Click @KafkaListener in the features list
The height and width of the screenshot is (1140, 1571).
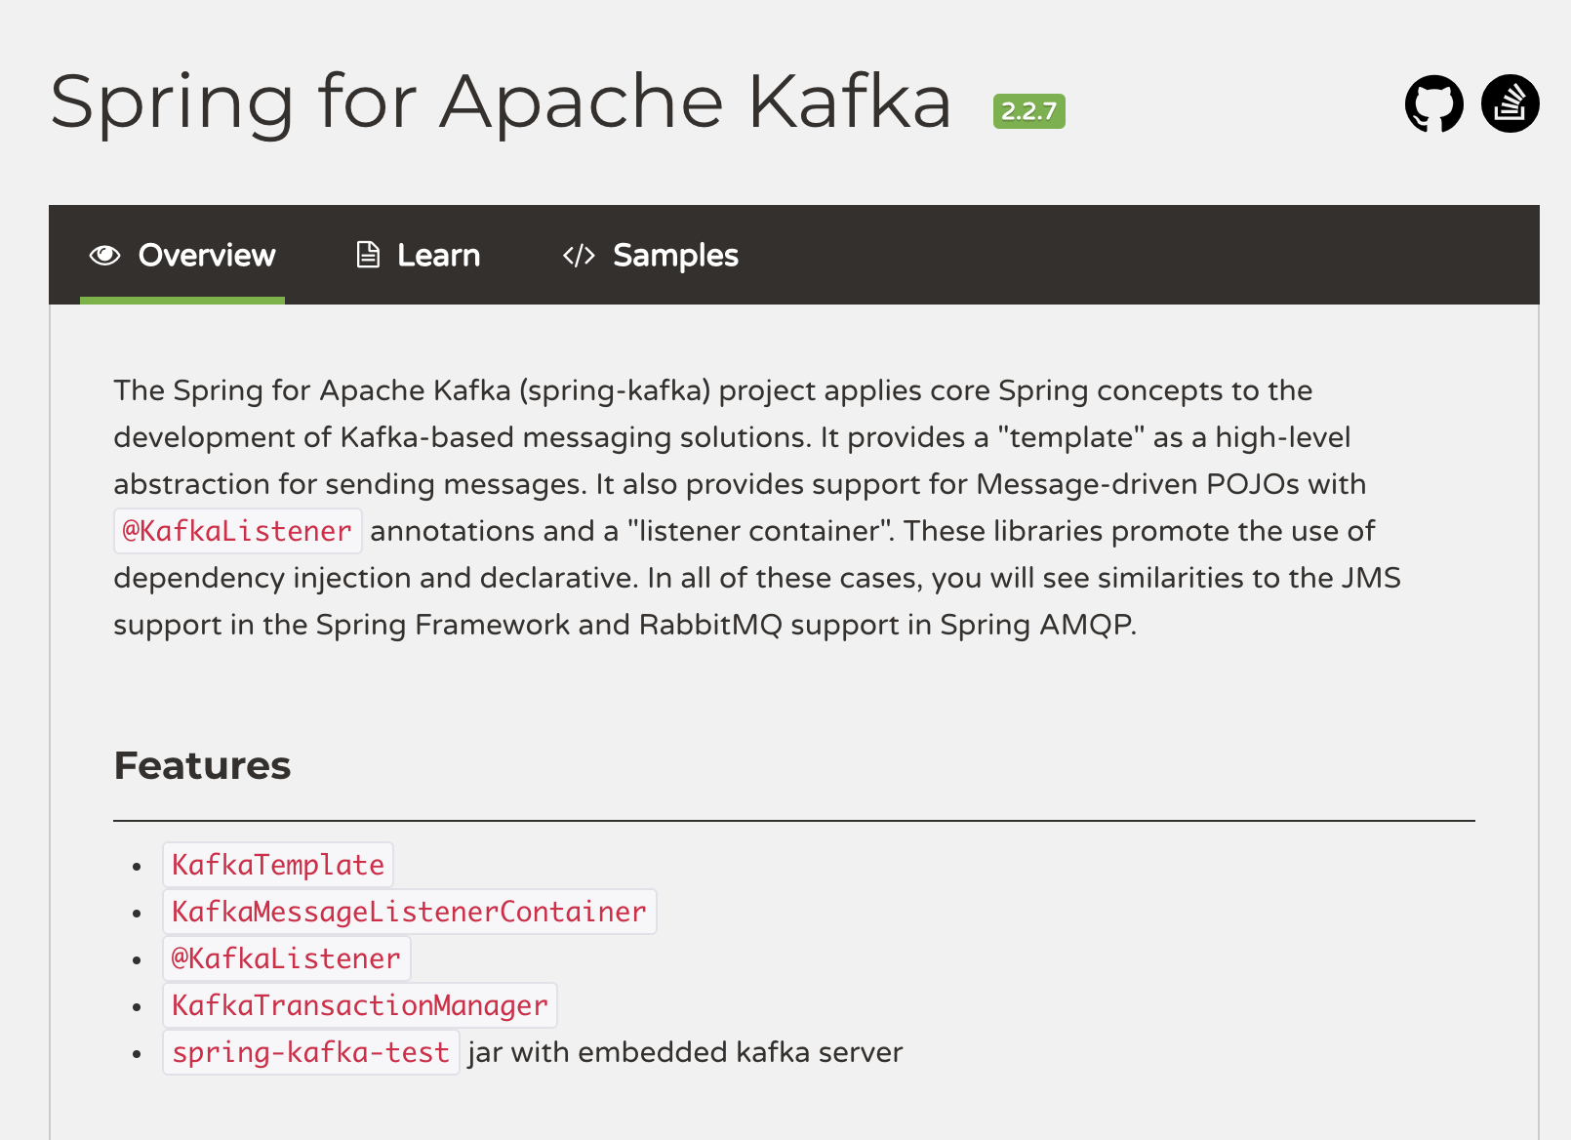[x=286, y=958]
